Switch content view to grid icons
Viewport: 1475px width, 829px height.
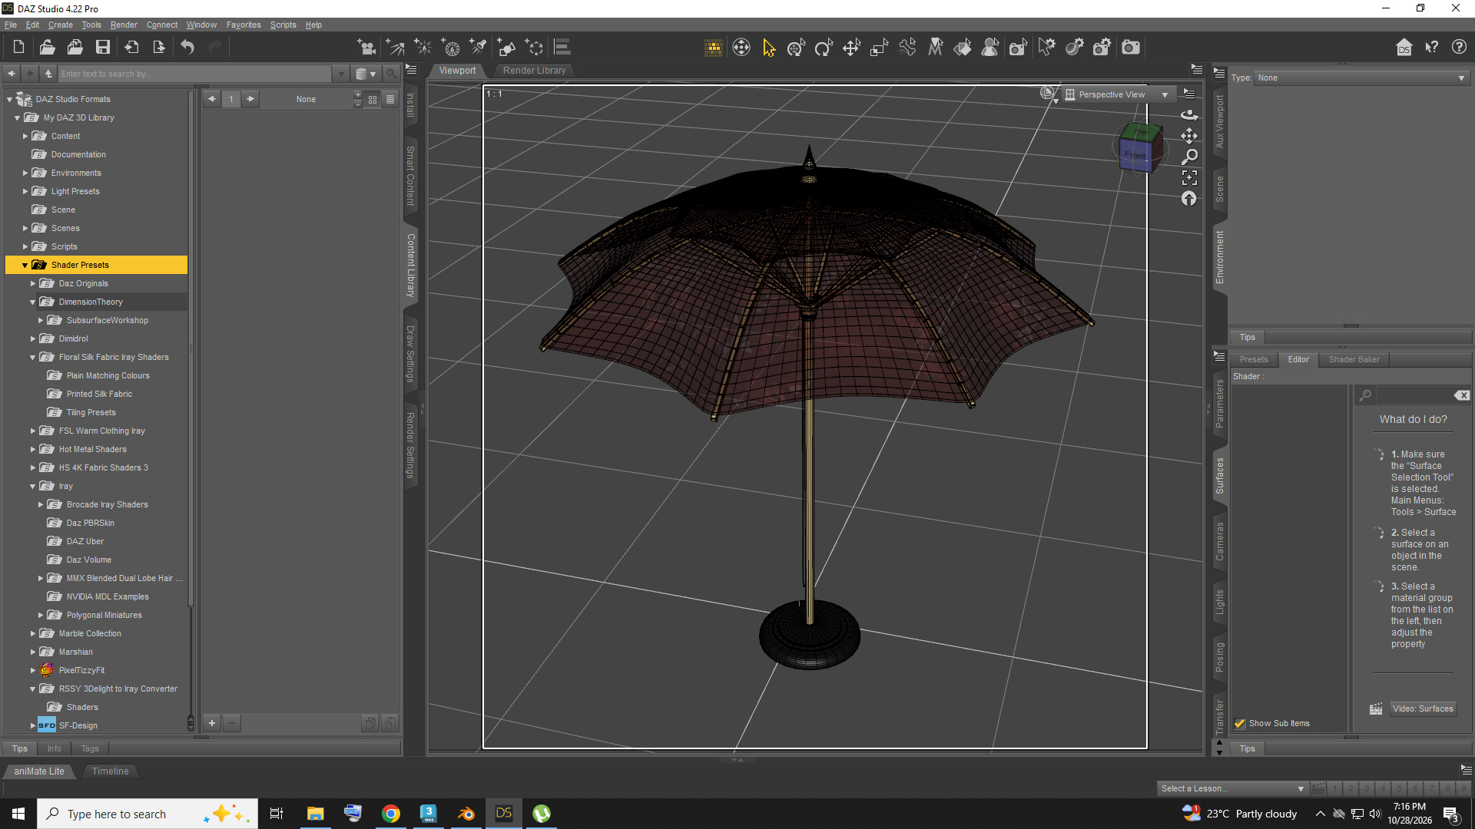373,99
